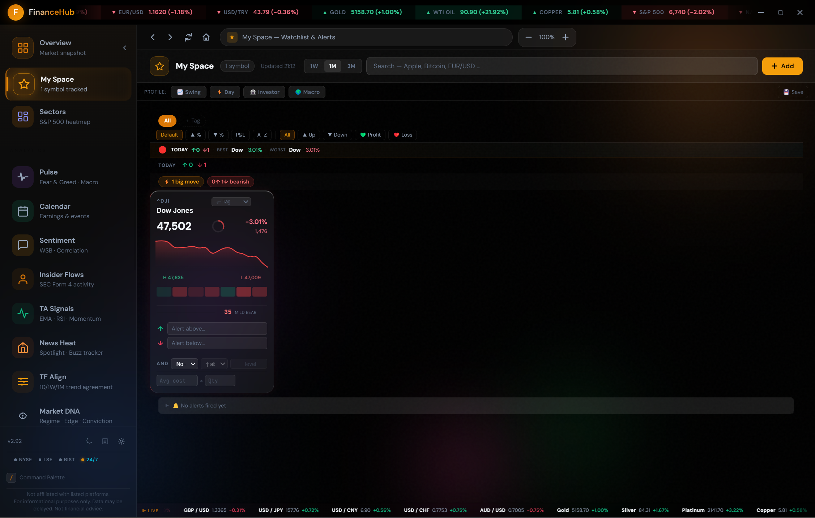This screenshot has height=518, width=815.
Task: Open Command Palette
Action: click(42, 478)
